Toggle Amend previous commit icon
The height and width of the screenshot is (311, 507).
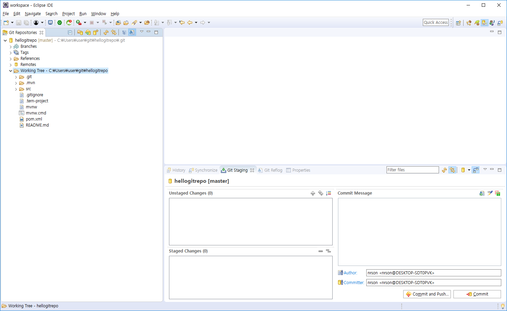(482, 193)
